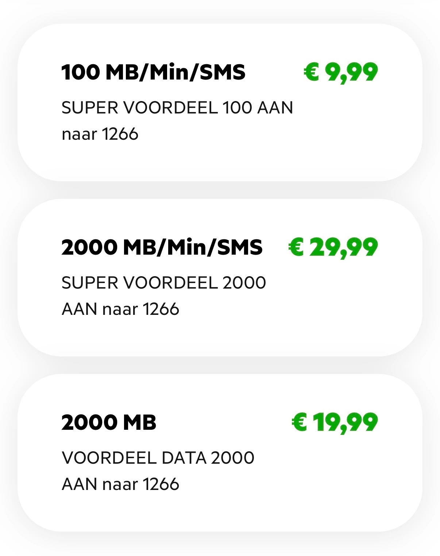Tap the euro sign beside 19,99

click(300, 422)
